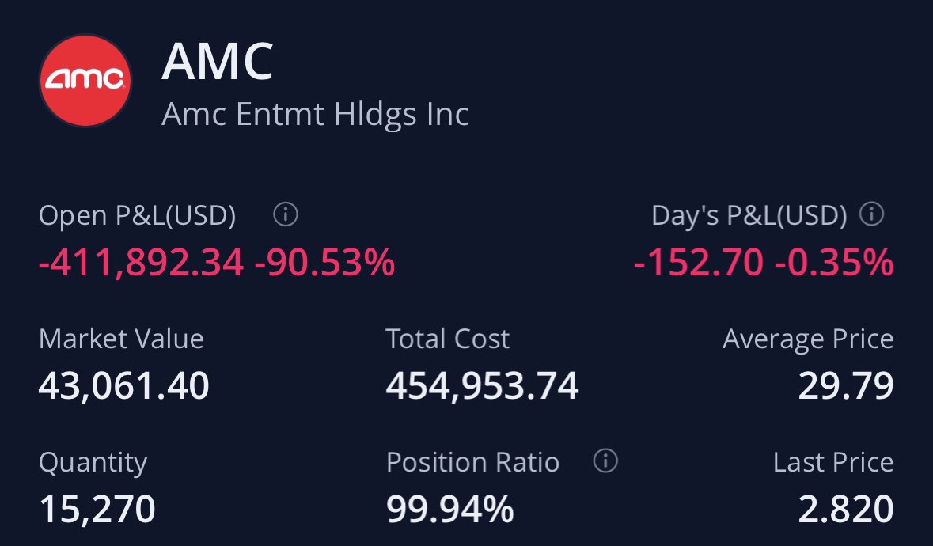This screenshot has width=933, height=546.
Task: Click the -90.53% open loss percentage
Action: point(324,263)
